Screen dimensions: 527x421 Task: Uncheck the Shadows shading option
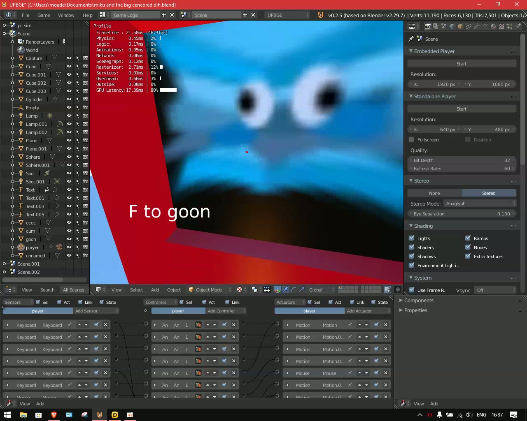pos(411,256)
